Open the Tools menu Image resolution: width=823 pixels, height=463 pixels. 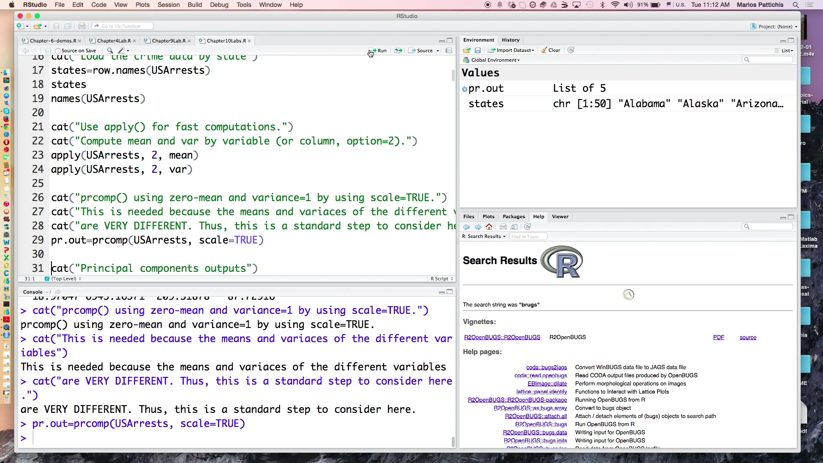pos(244,5)
